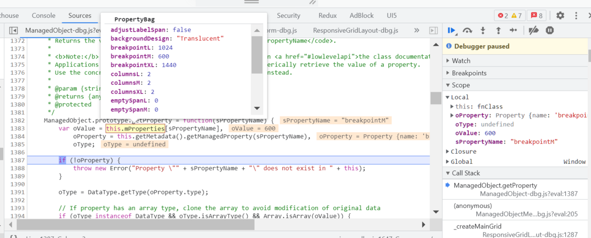Viewport: 591px width, 238px height.
Task: Select the Sources tab
Action: tap(80, 16)
